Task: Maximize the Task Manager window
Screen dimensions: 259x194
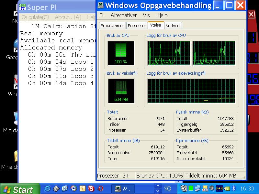Action: tap(229, 5)
